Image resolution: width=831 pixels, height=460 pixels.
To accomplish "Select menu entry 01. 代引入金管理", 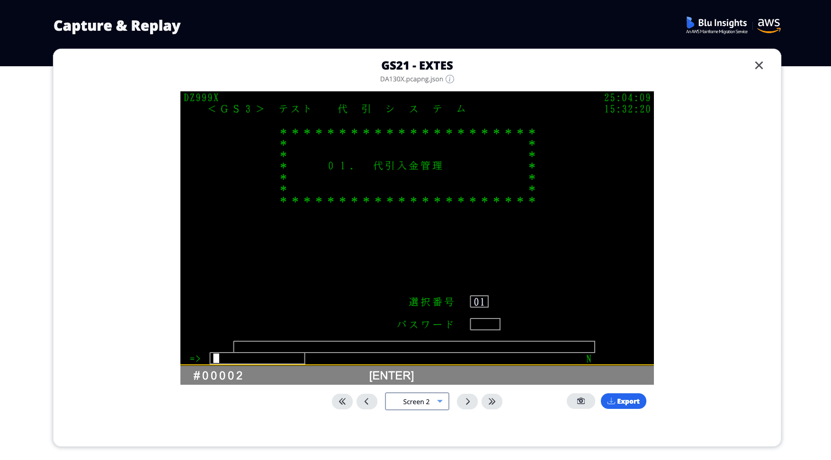I will pos(385,166).
